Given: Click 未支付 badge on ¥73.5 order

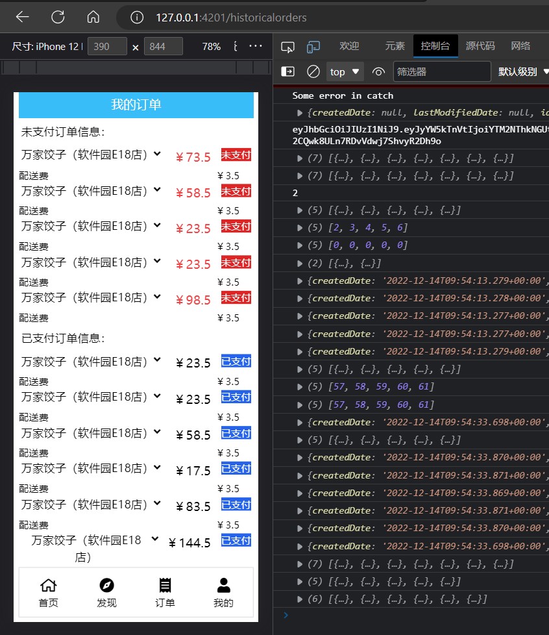Looking at the screenshot, I should 236,155.
